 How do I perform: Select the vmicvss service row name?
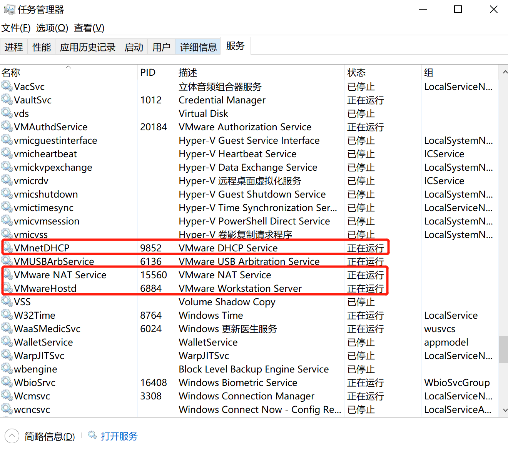click(x=31, y=234)
